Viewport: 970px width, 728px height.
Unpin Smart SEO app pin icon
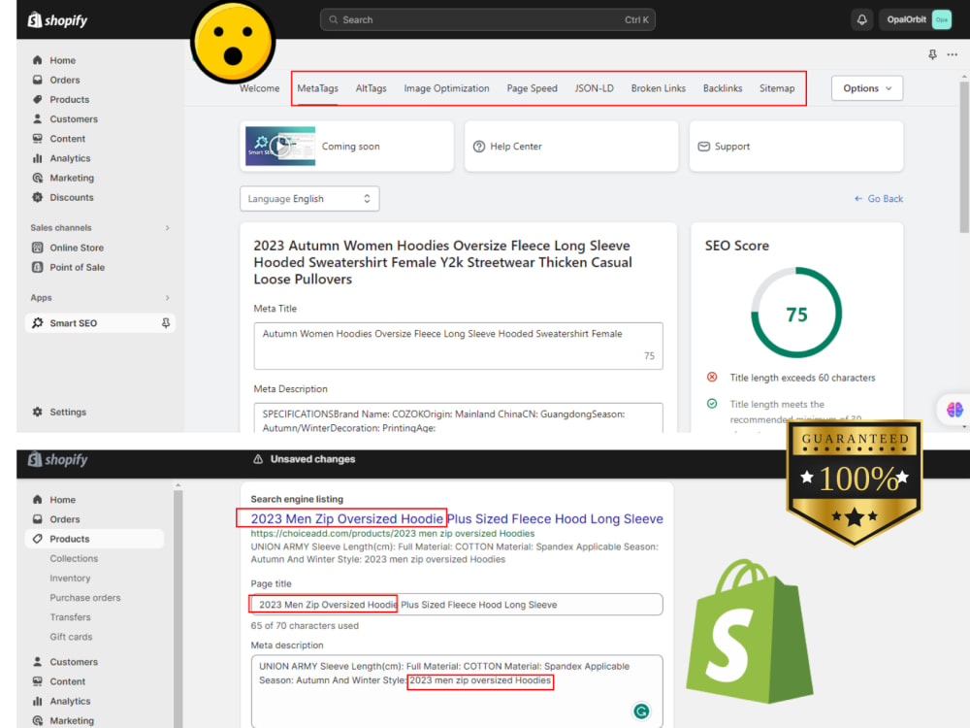coord(166,323)
